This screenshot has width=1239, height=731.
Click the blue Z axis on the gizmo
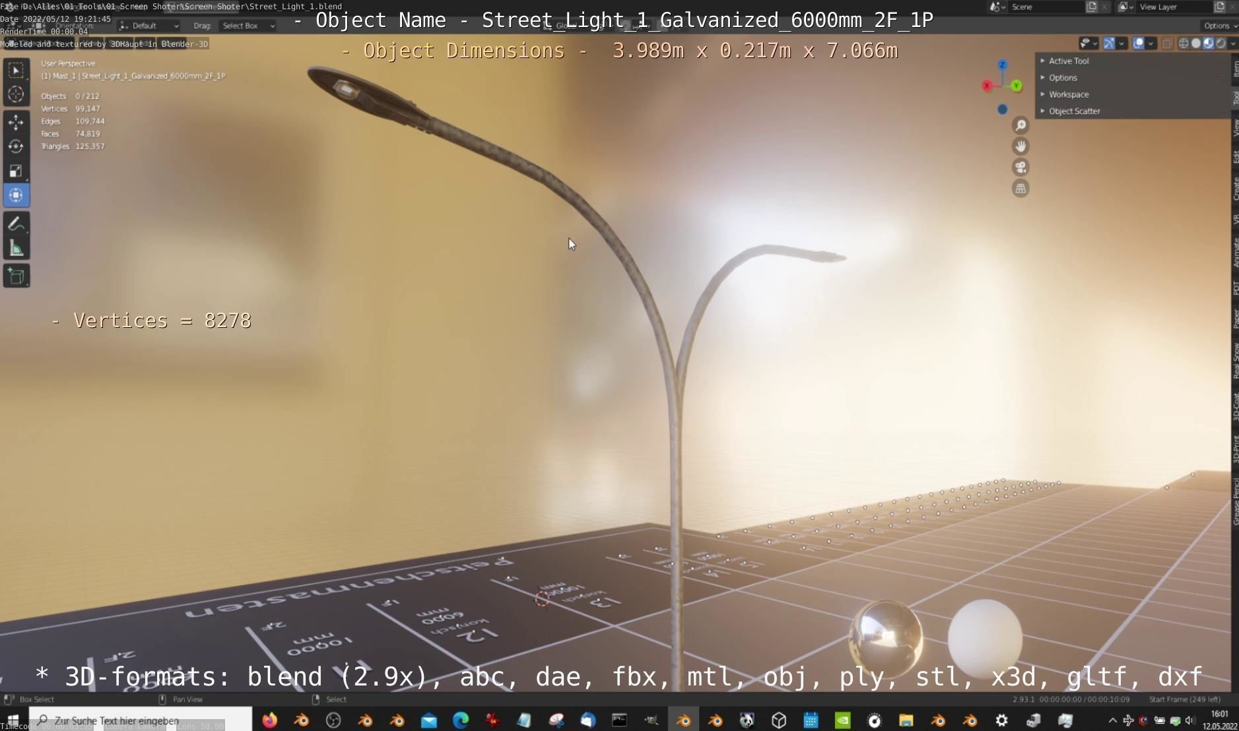point(1002,65)
